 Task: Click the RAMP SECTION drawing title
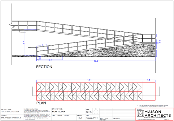click(59, 111)
